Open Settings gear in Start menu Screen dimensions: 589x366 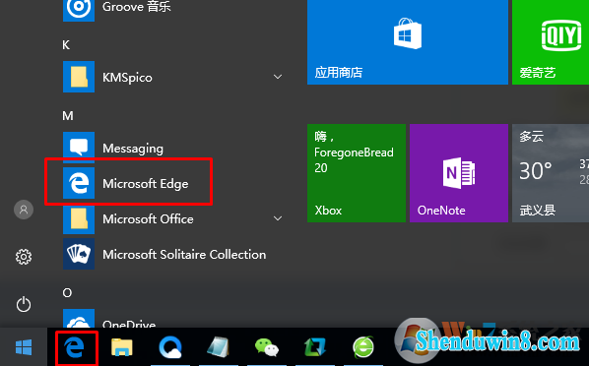point(24,257)
